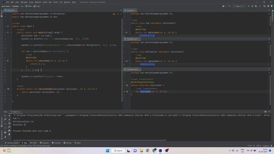
Task: Open the Navigate menu
Action: (24, 2)
